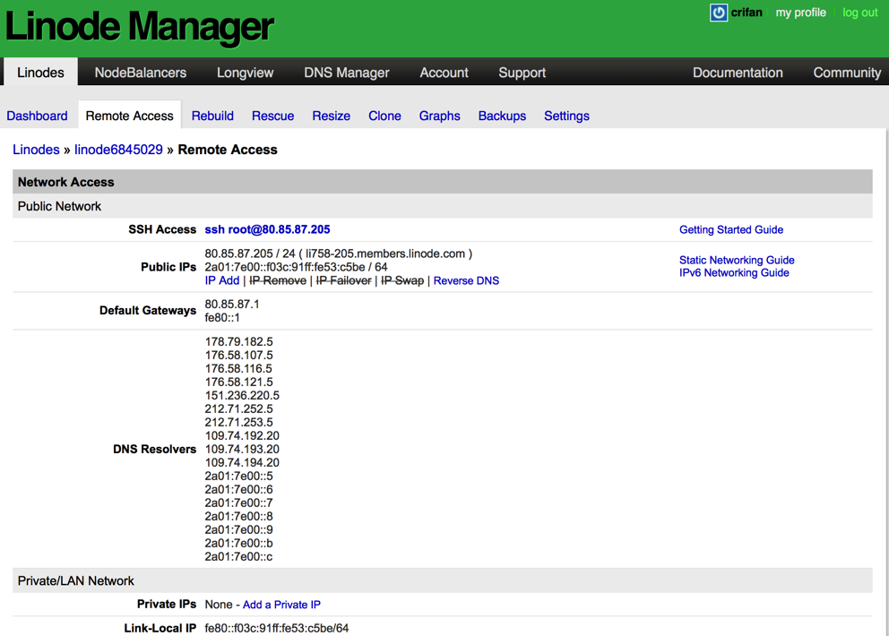889x636 pixels.
Task: View the Graphs subtab
Action: (439, 116)
